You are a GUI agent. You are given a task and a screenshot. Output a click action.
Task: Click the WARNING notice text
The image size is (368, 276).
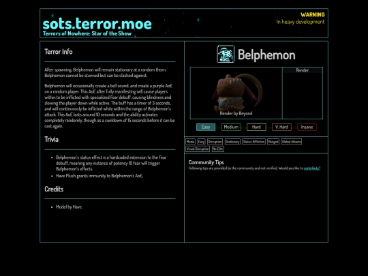coord(313,14)
